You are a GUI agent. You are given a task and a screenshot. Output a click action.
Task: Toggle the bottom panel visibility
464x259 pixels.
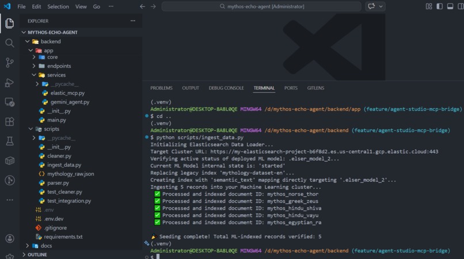[450, 6]
